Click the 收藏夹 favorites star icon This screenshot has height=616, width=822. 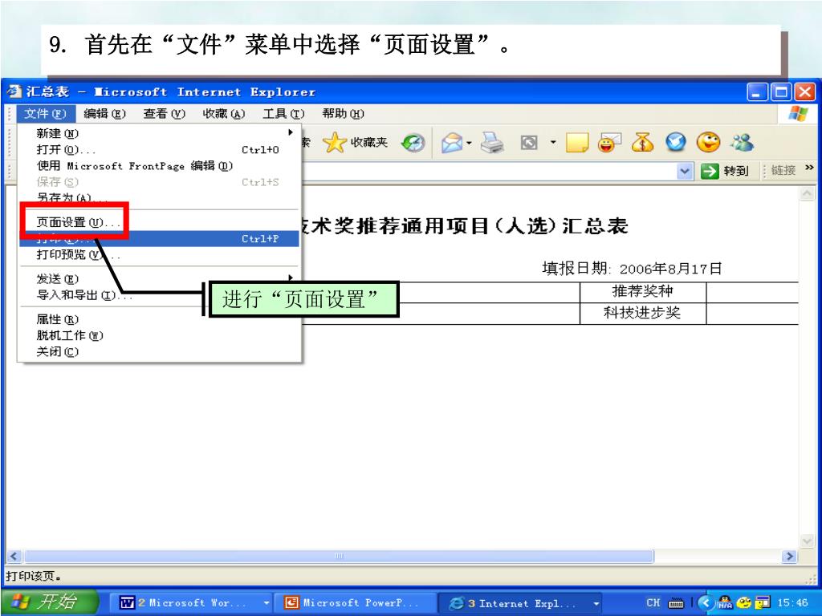pos(355,142)
